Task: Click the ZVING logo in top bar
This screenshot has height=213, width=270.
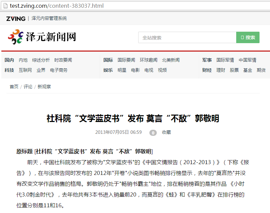Action: click(x=16, y=19)
